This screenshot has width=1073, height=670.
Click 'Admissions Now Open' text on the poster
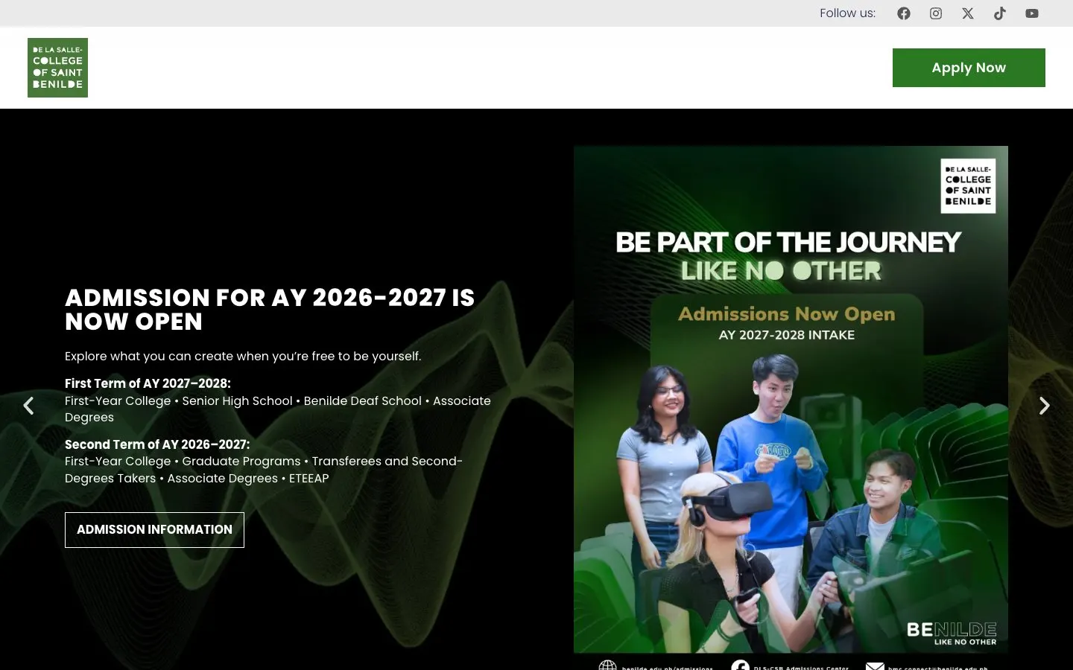coord(786,314)
